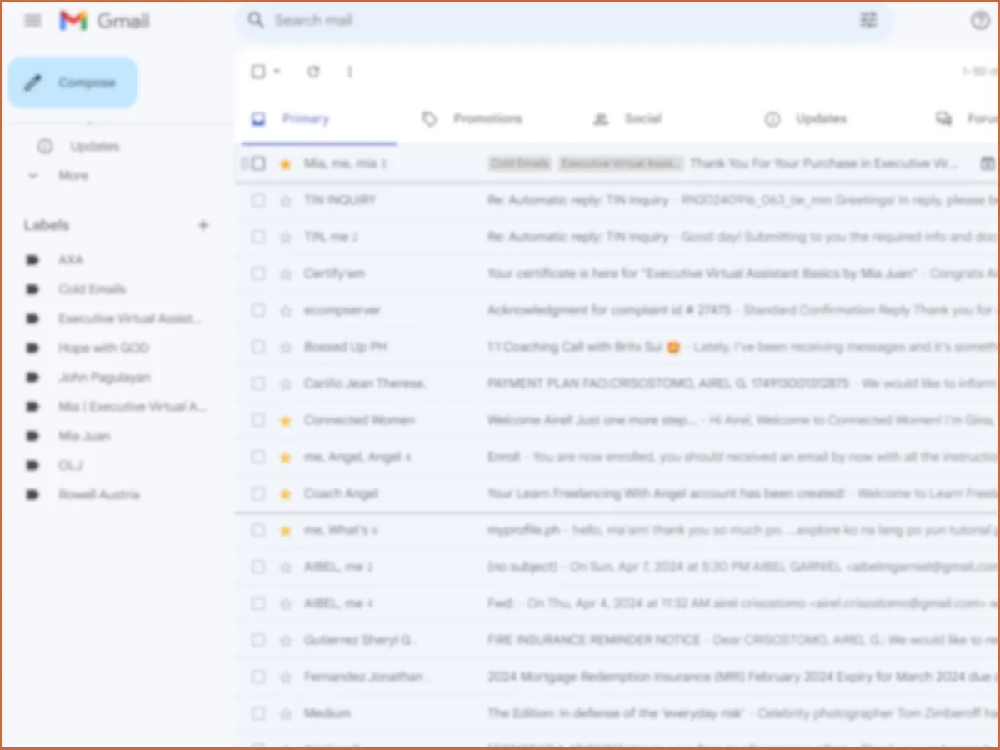Open the John Pagulayan label
Image resolution: width=1000 pixels, height=750 pixels.
coord(104,377)
